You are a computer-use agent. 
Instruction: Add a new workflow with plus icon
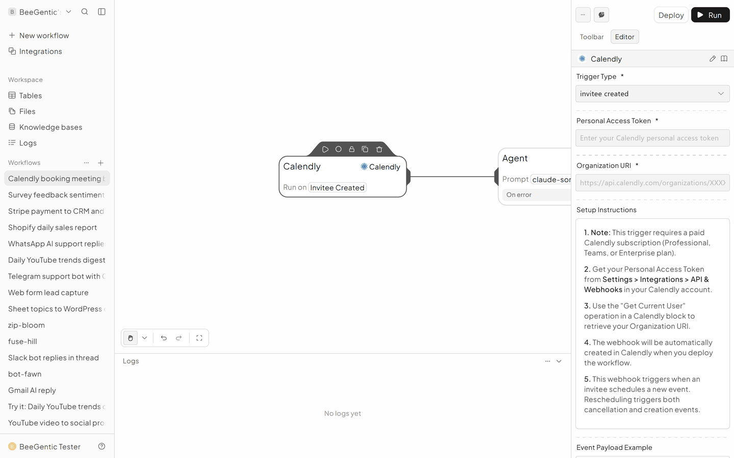101,163
